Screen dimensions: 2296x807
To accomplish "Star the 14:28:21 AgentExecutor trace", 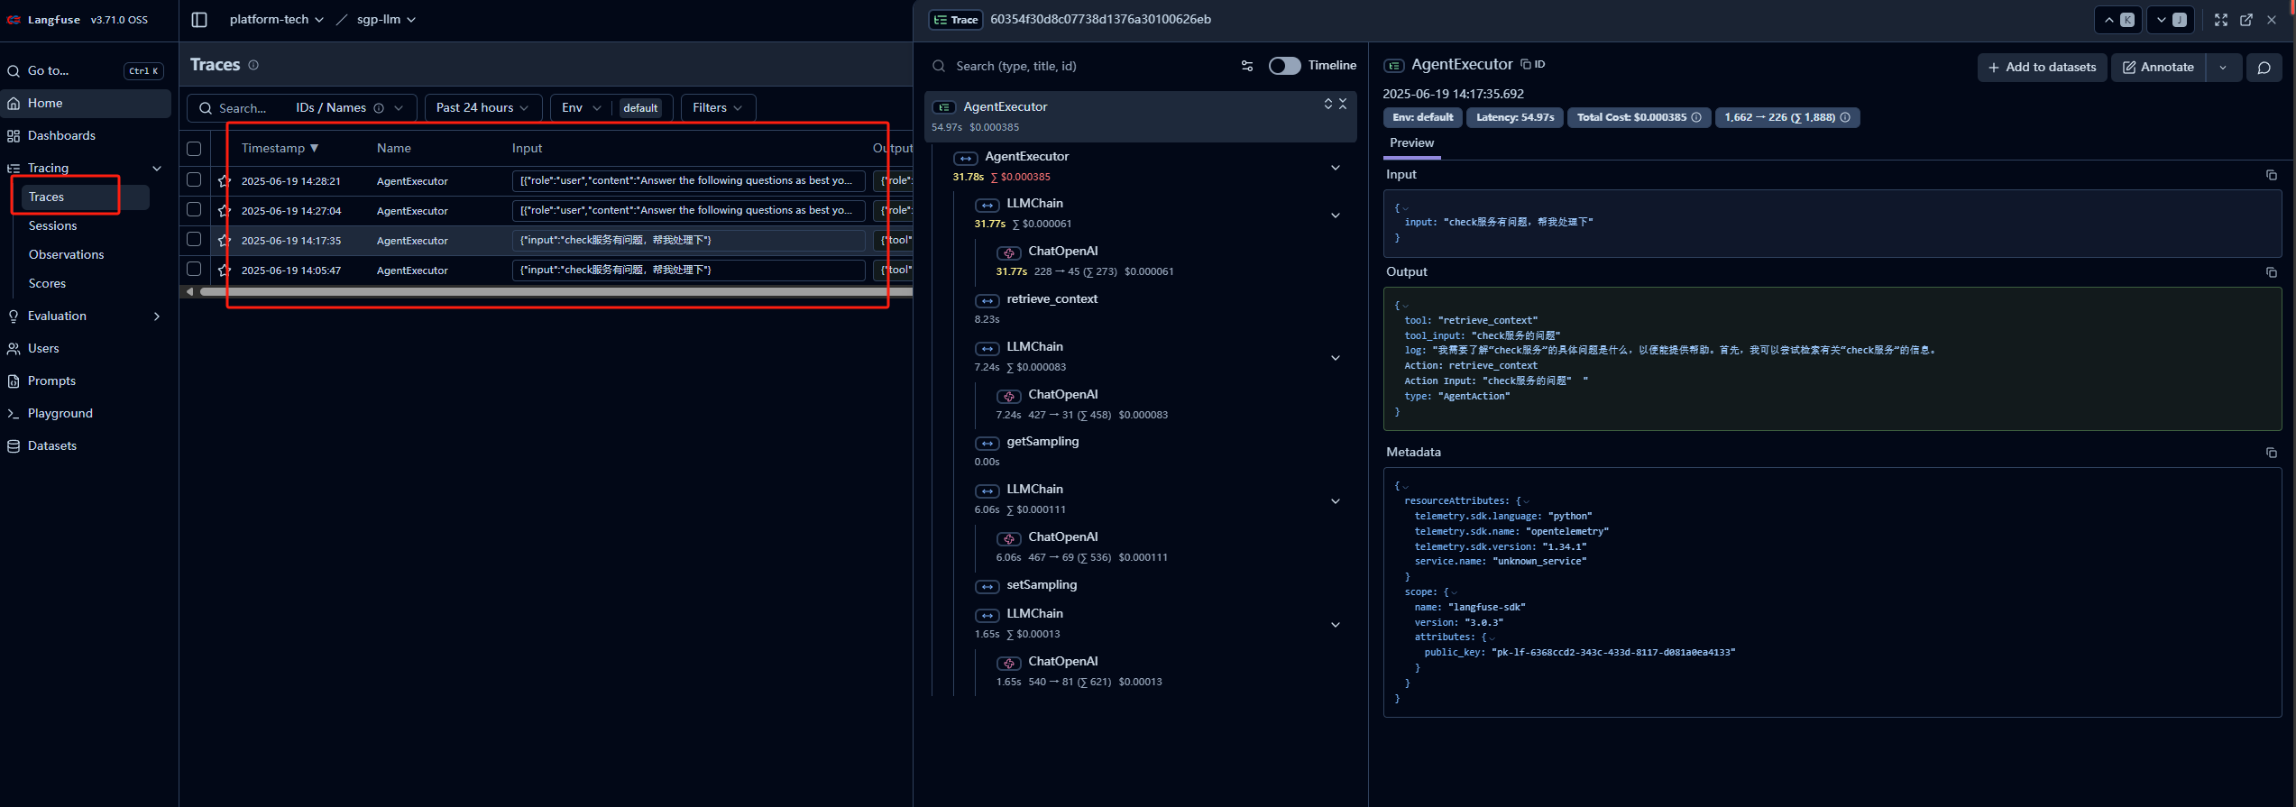I will pos(225,181).
